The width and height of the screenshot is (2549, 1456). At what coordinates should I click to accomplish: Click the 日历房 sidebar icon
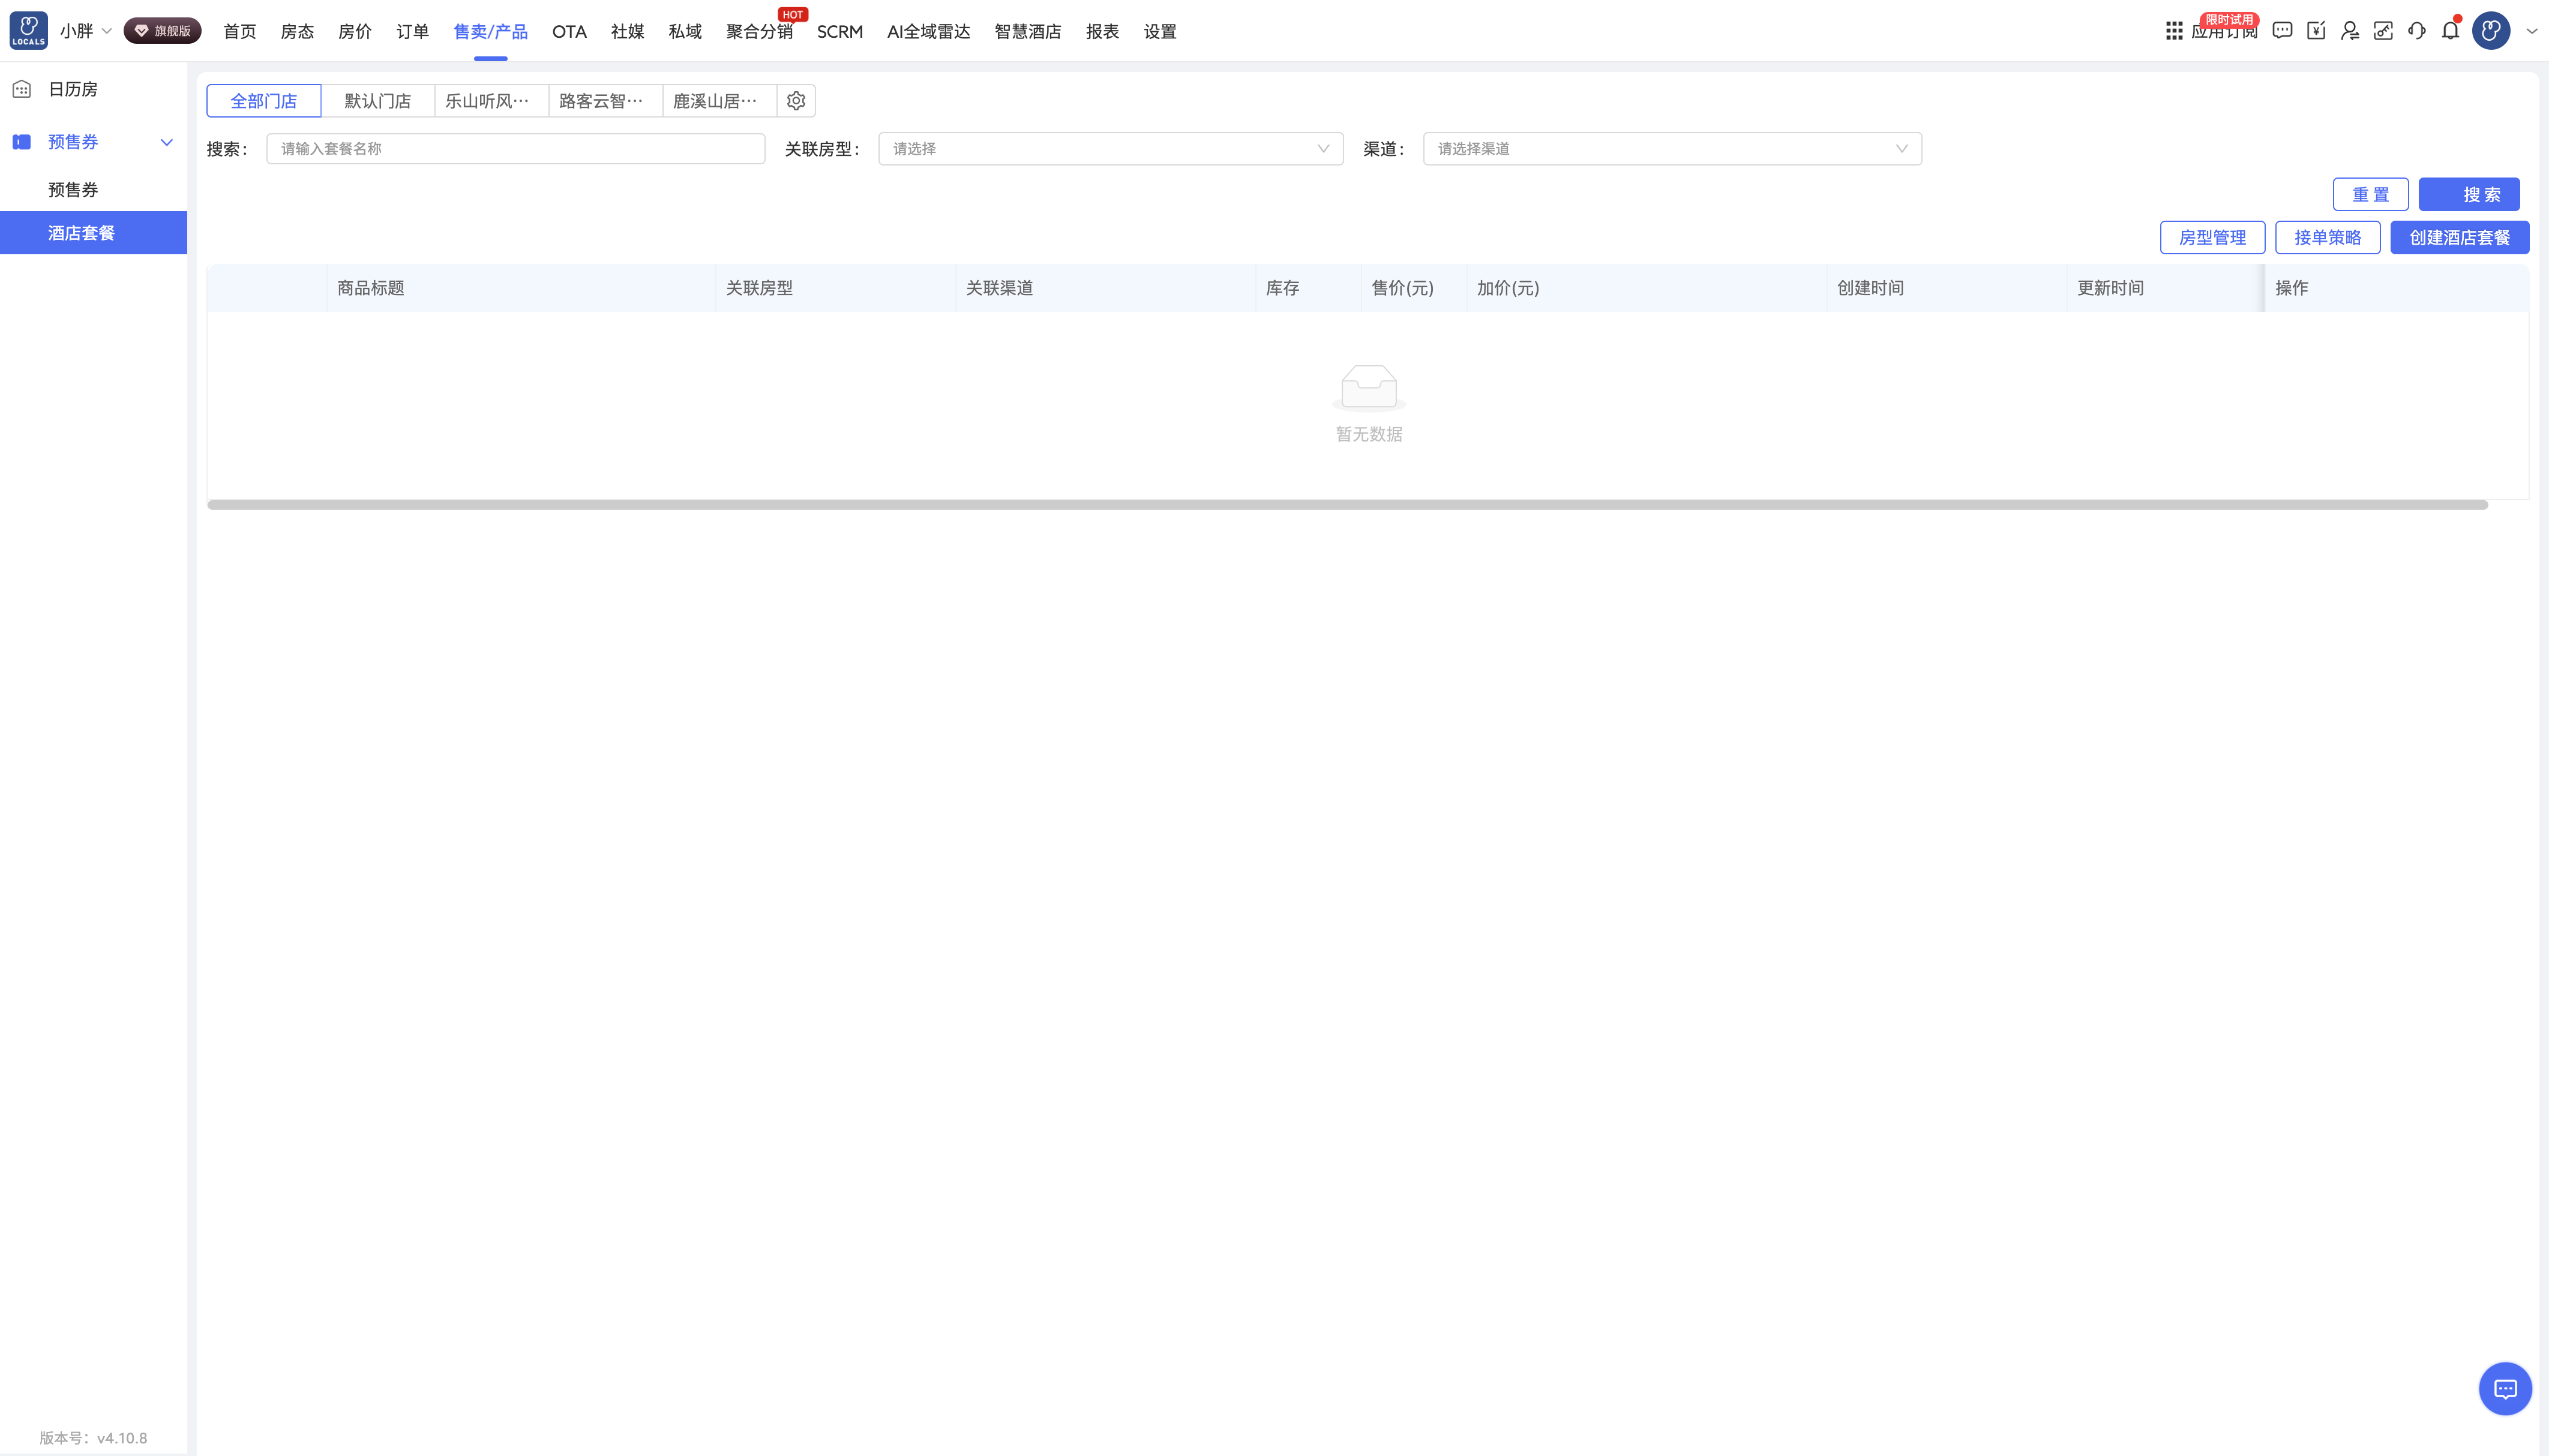pos(22,89)
